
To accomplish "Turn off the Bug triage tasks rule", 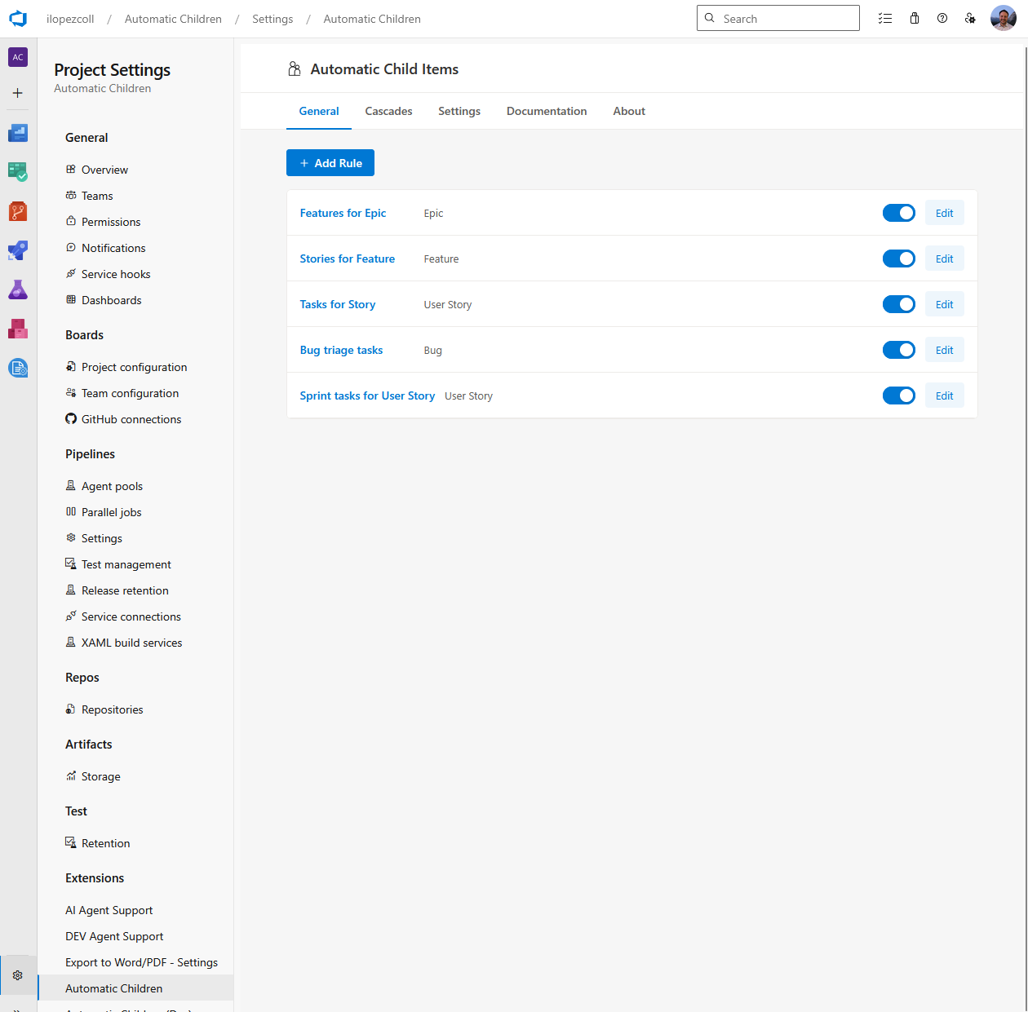I will coord(898,349).
